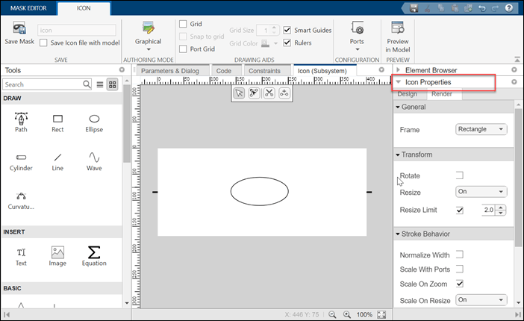Select the Ellipse drawing tool
This screenshot has width=524, height=321.
pyautogui.click(x=94, y=123)
